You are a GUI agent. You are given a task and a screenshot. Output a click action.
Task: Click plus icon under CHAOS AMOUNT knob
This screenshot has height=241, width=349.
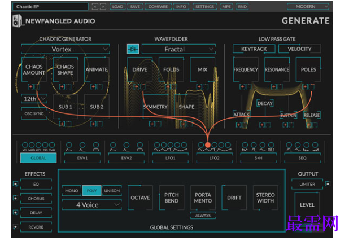coord(30,86)
